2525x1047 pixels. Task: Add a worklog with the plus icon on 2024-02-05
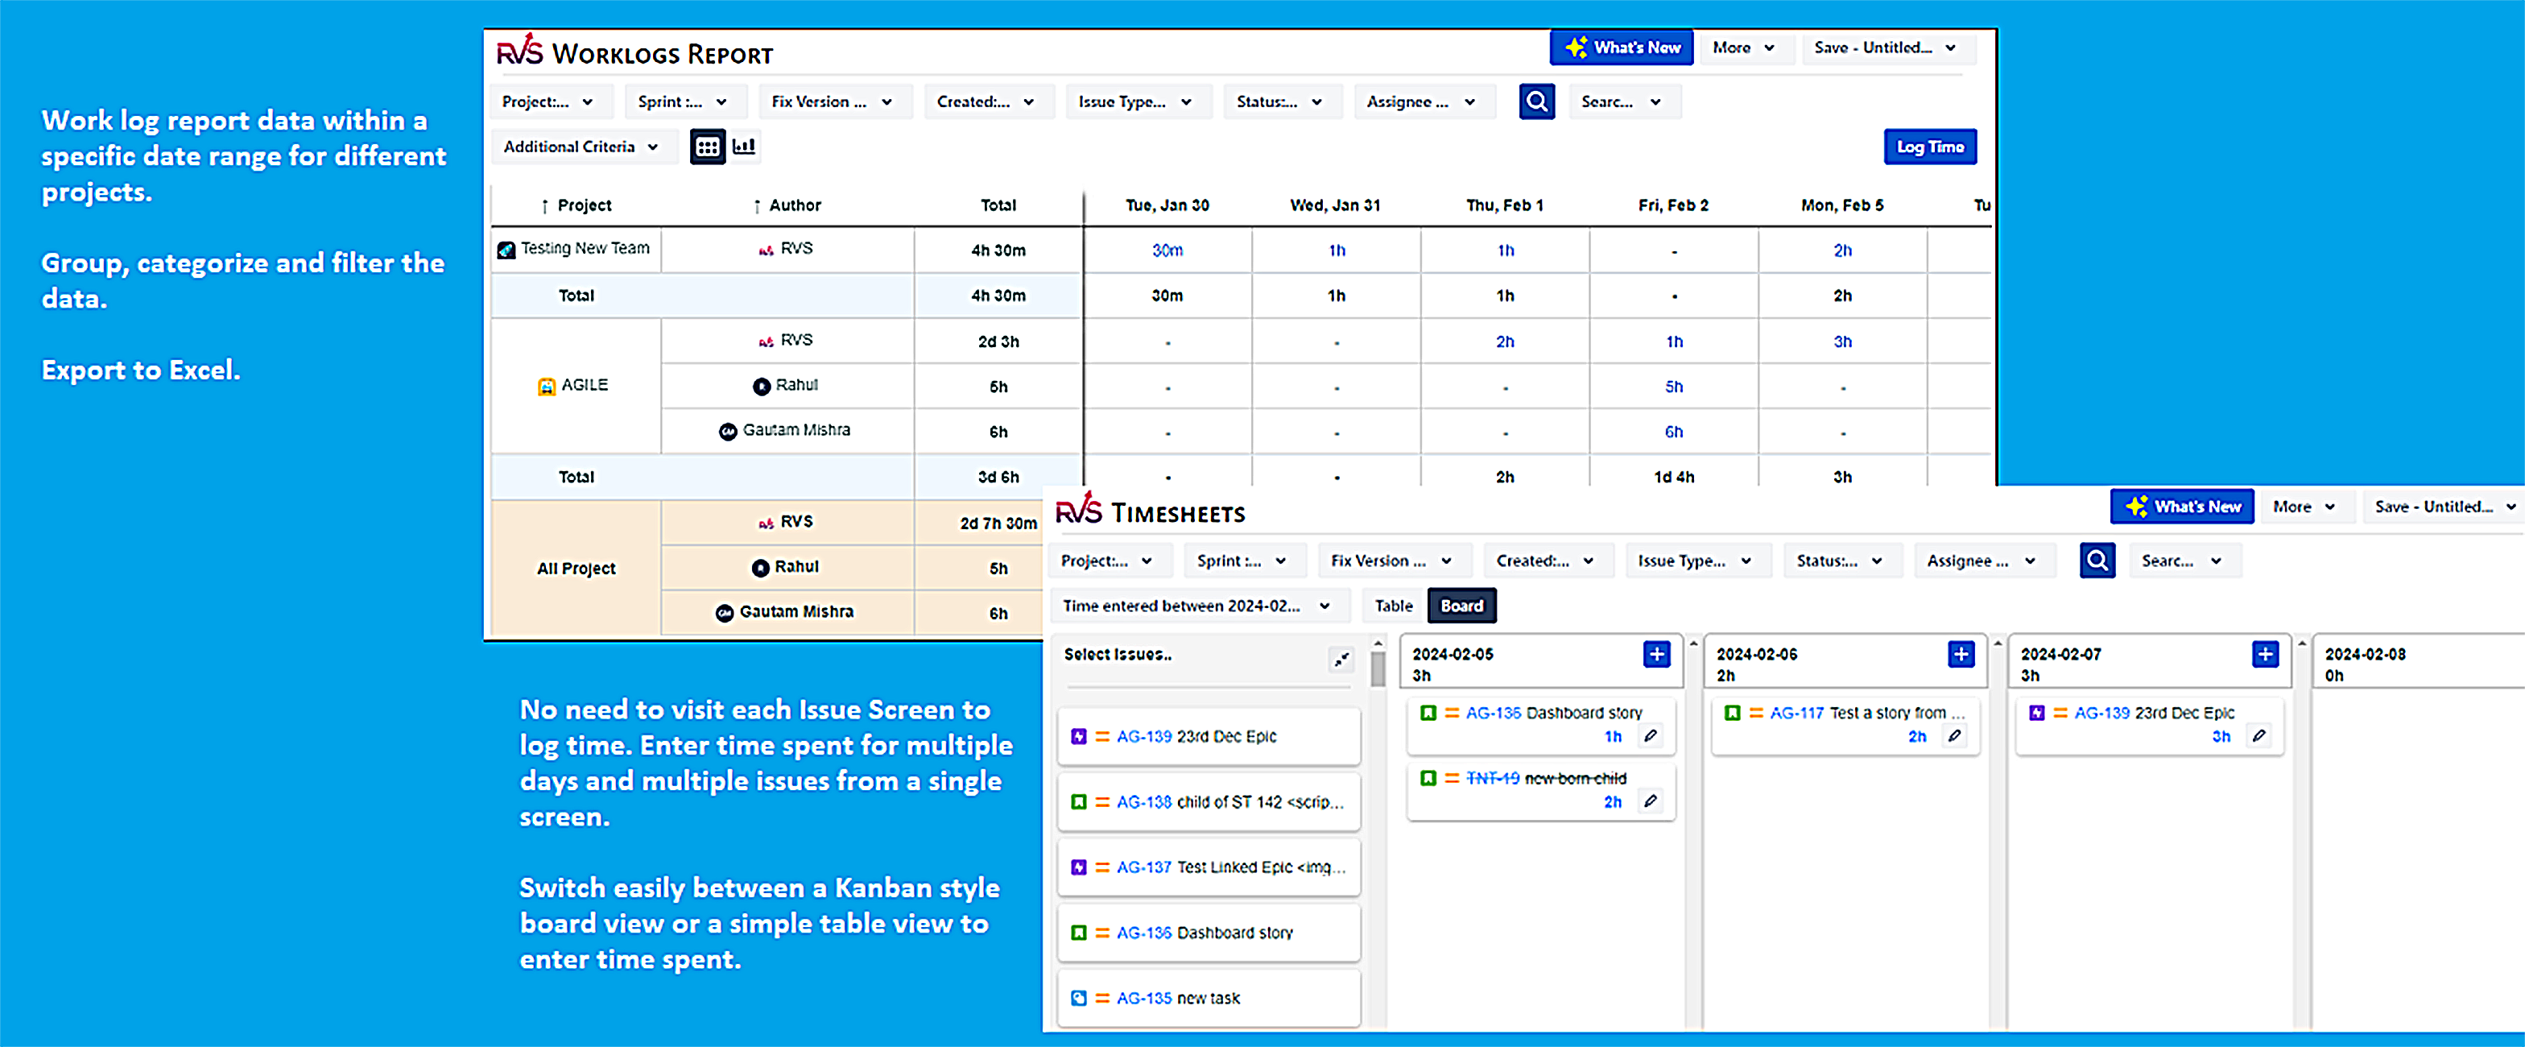[x=1656, y=654]
